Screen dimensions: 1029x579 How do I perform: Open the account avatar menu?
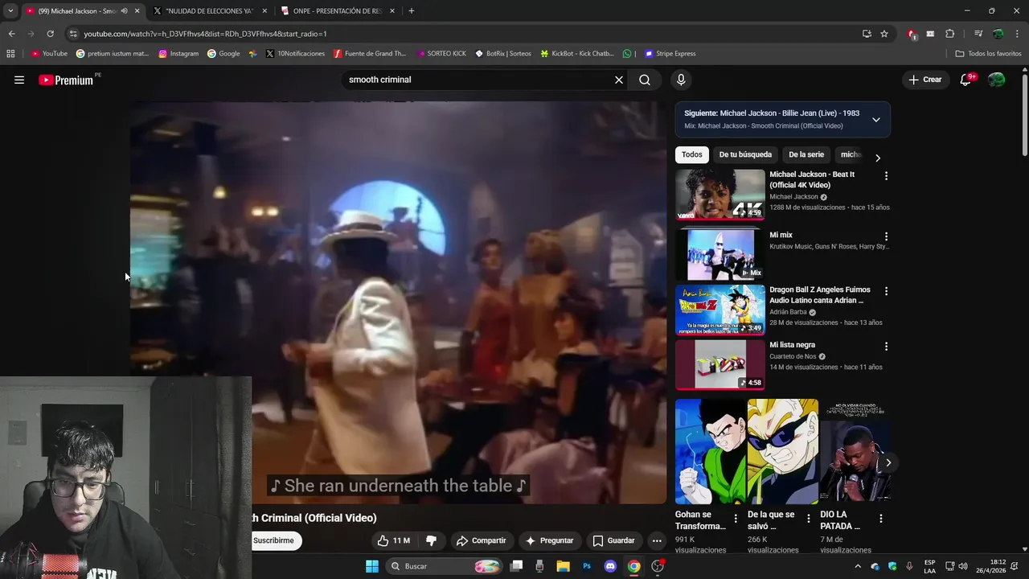(997, 80)
